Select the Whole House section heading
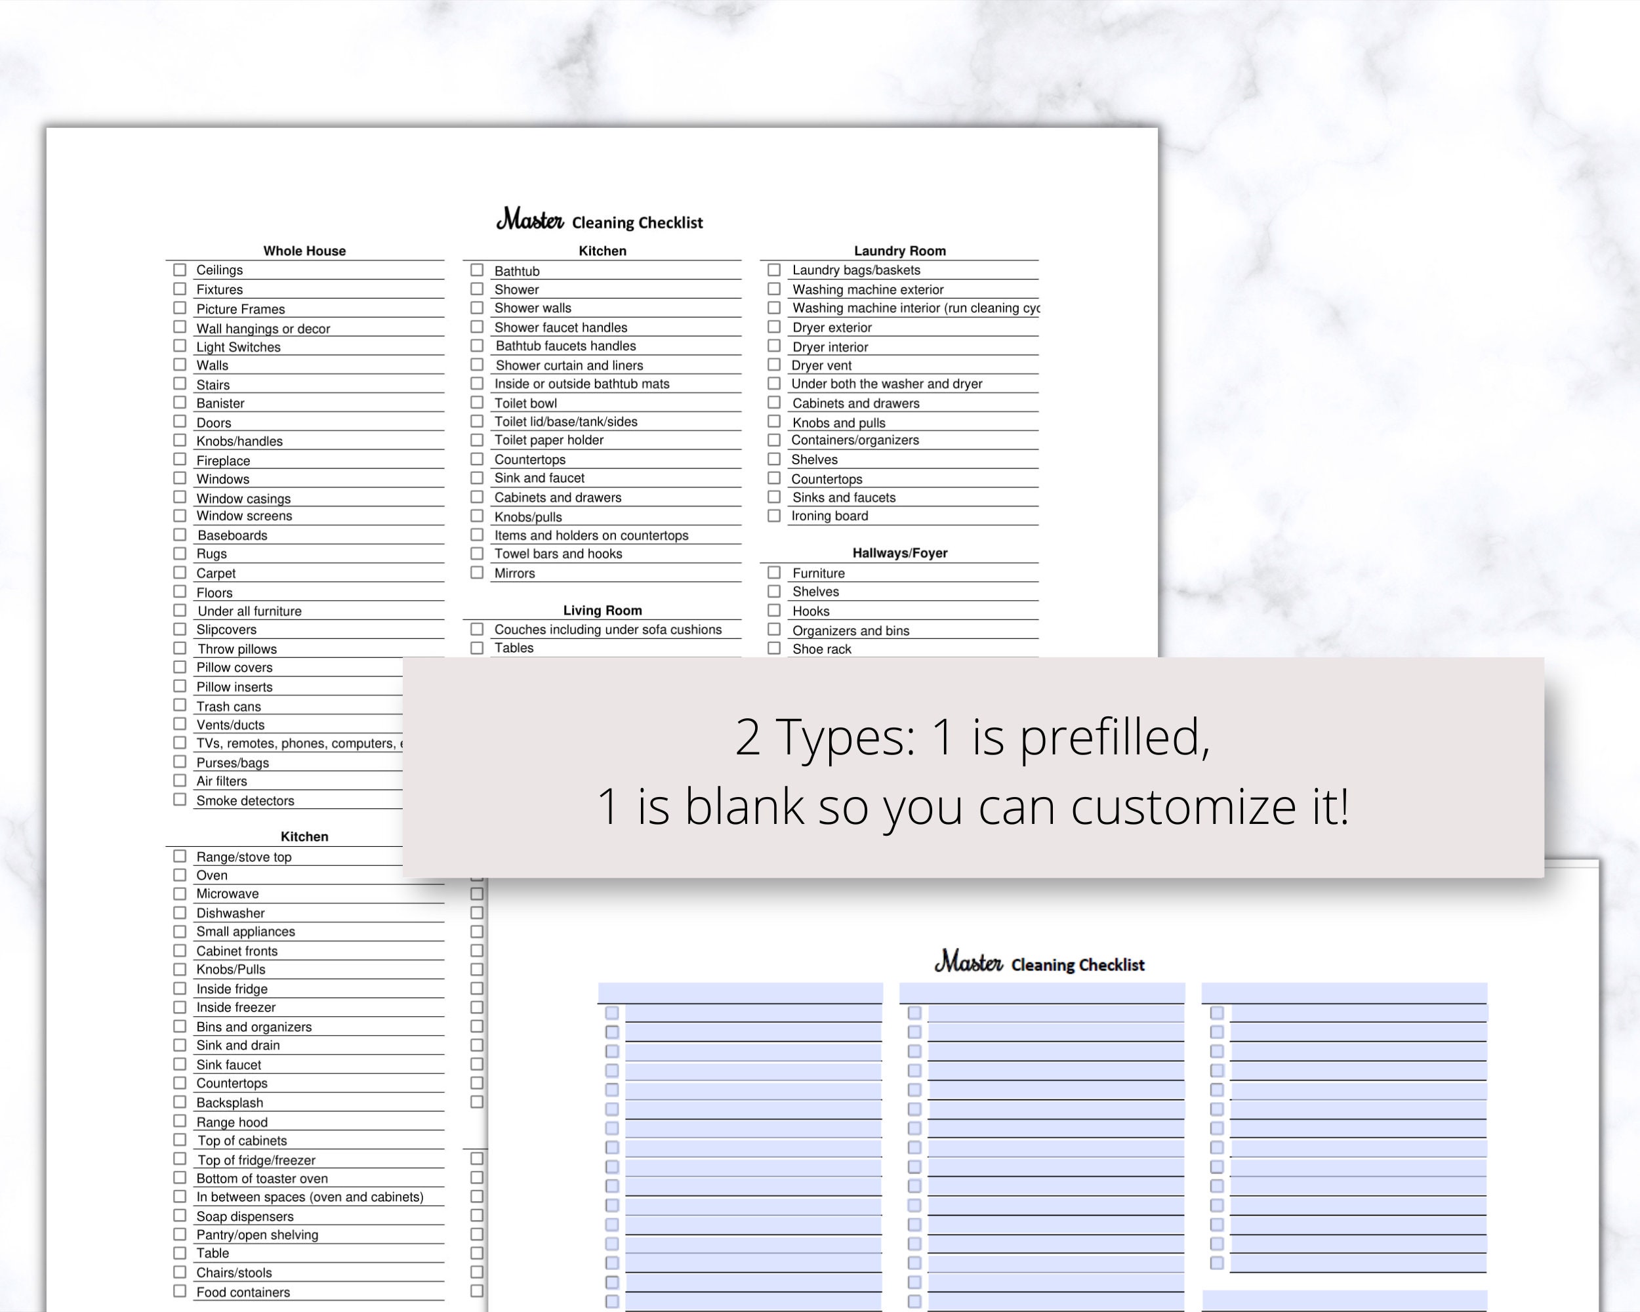Image resolution: width=1640 pixels, height=1312 pixels. click(x=304, y=251)
